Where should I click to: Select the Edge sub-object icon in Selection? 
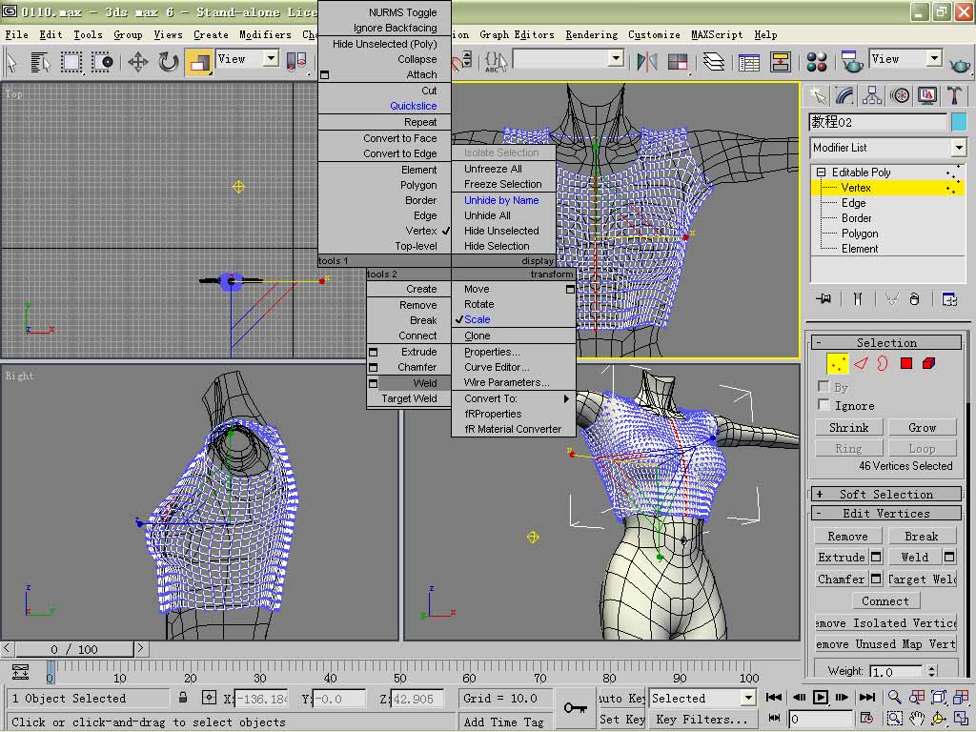pyautogui.click(x=861, y=363)
